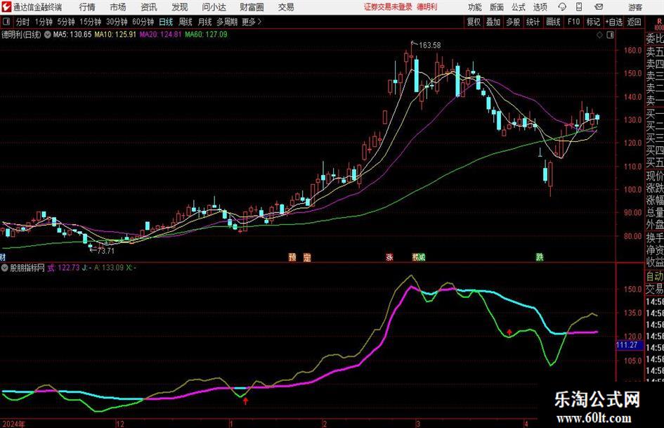
Task: Switch to 60分钟 period tab
Action: click(x=143, y=22)
